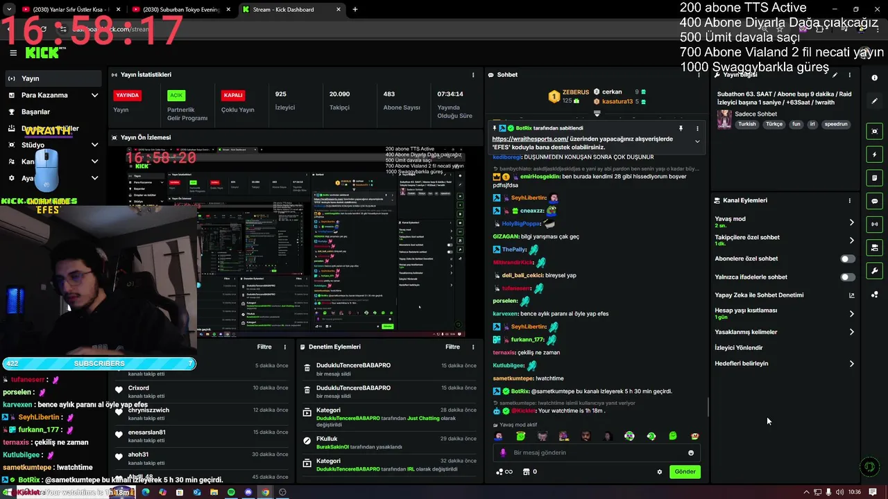
Task: Open the volume control in the system tray
Action: [x=840, y=492]
